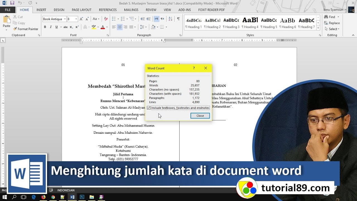Toggle Center paragraph alignment
This screenshot has width=357, height=201.
point(120,27)
